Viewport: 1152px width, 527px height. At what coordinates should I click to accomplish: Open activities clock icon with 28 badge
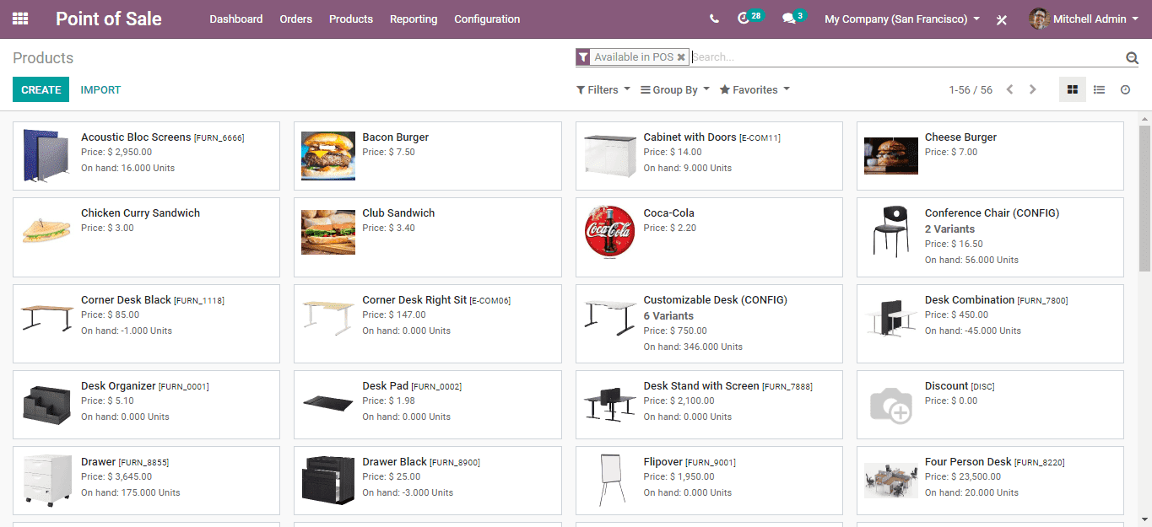[744, 19]
